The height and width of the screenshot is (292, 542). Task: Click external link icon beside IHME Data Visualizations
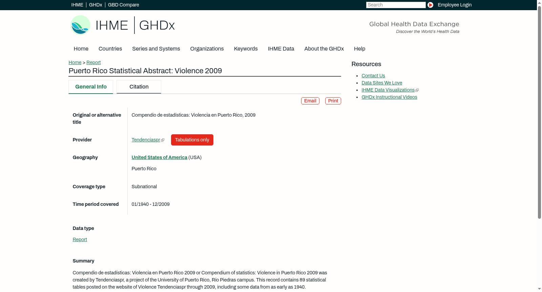417,90
